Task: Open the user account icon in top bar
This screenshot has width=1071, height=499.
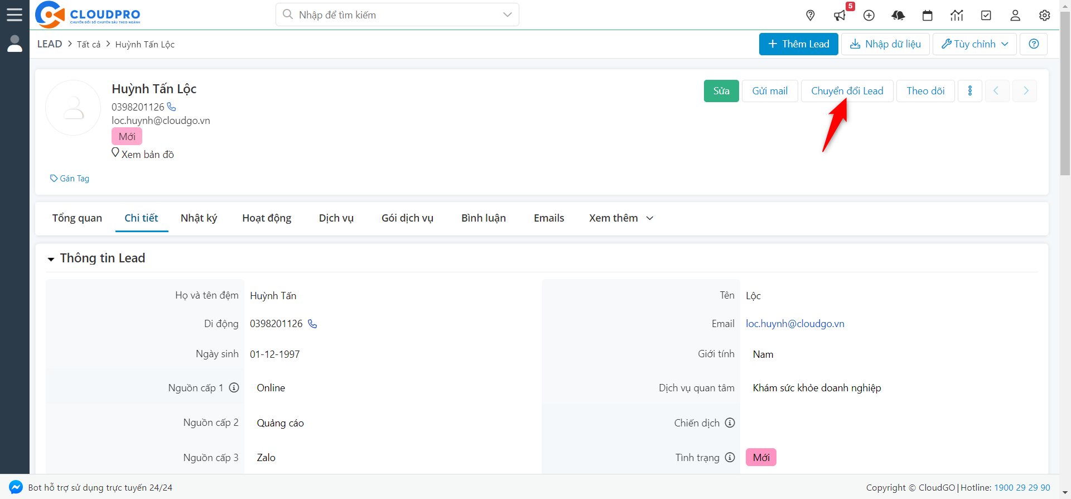Action: pyautogui.click(x=1015, y=15)
